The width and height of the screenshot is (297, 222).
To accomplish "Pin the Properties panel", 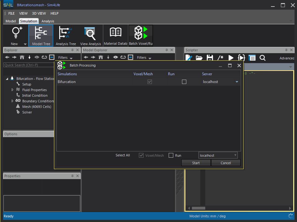I will pyautogui.click(x=72, y=176).
